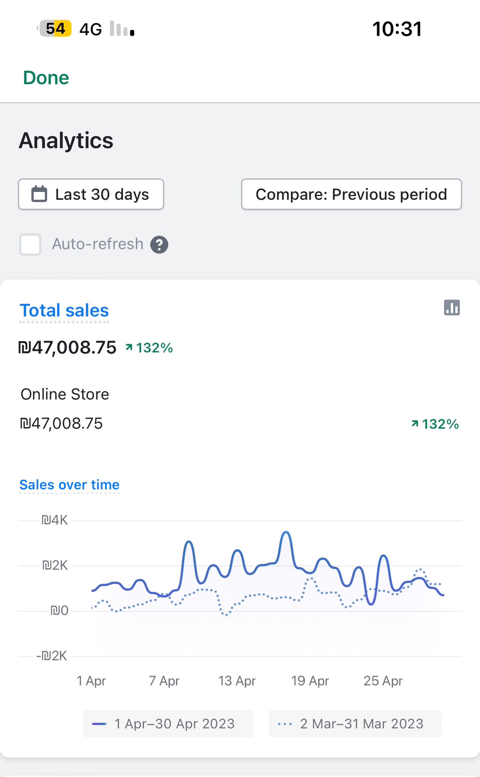Toggle the 2 Mar–31 Mar 2023 legend item

(x=355, y=724)
